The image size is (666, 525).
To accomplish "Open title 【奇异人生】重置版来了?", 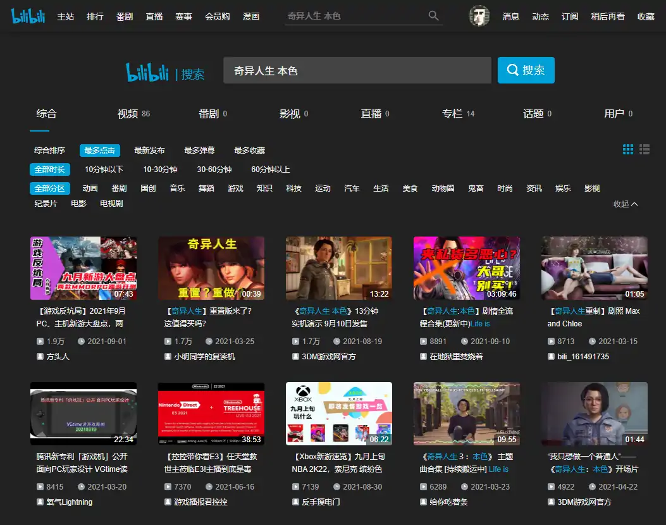I will (x=208, y=318).
